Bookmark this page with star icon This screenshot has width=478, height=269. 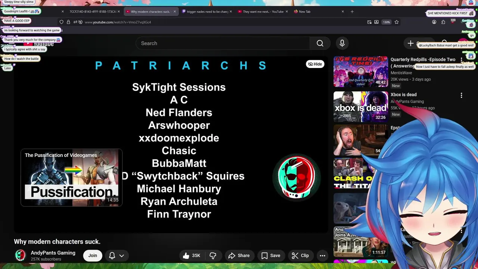397,22
